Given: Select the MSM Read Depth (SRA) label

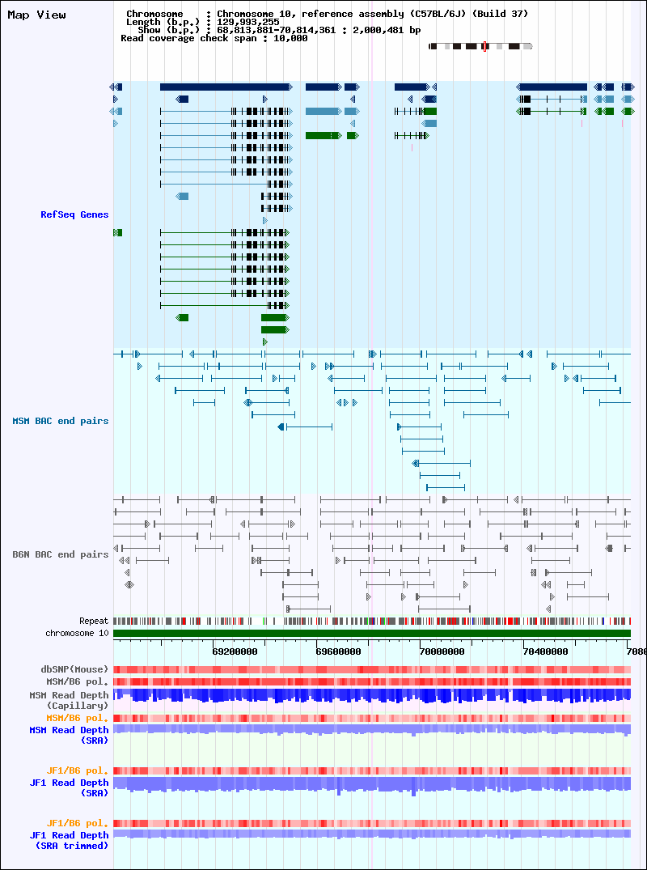Looking at the screenshot, I should tap(70, 735).
